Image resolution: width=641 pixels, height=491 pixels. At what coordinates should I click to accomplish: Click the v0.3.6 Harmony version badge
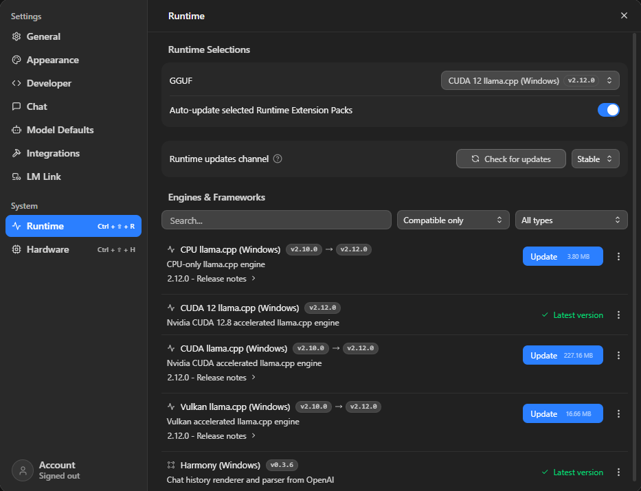click(x=282, y=465)
